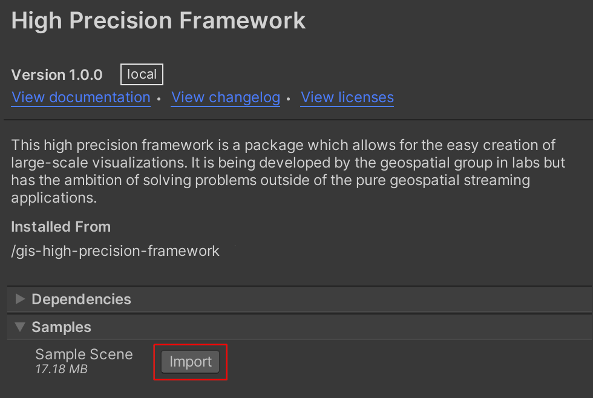Click the Dependencies header label text
The image size is (593, 398).
81,299
